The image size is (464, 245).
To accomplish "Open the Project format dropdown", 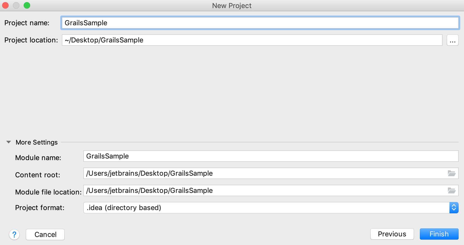I will (x=266, y=208).
